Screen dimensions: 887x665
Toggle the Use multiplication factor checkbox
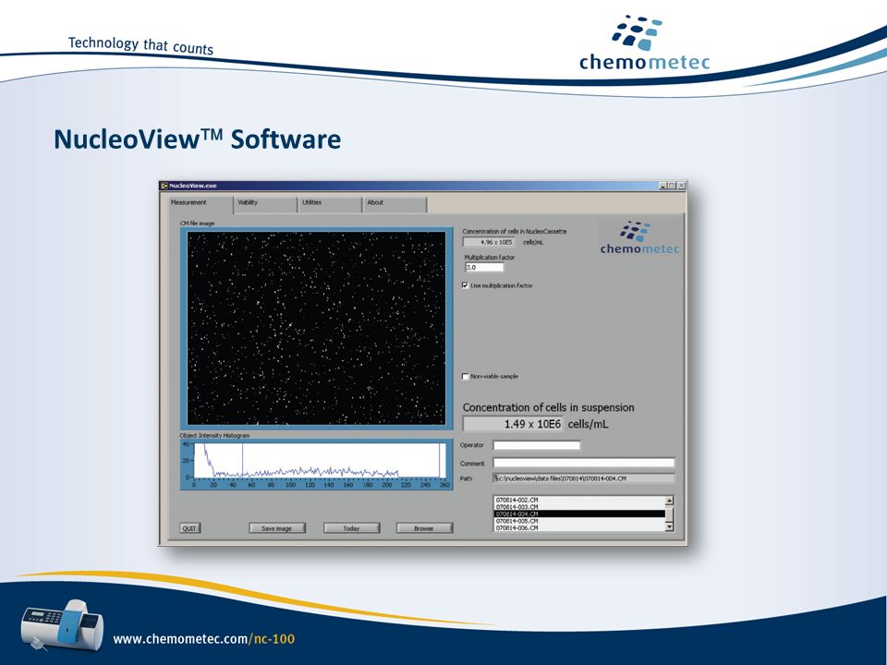466,285
